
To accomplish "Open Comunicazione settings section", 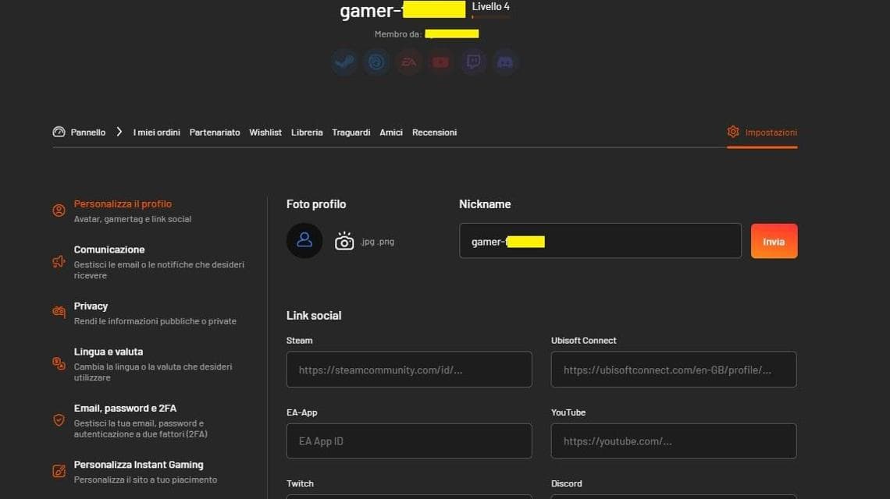I will [x=148, y=261].
